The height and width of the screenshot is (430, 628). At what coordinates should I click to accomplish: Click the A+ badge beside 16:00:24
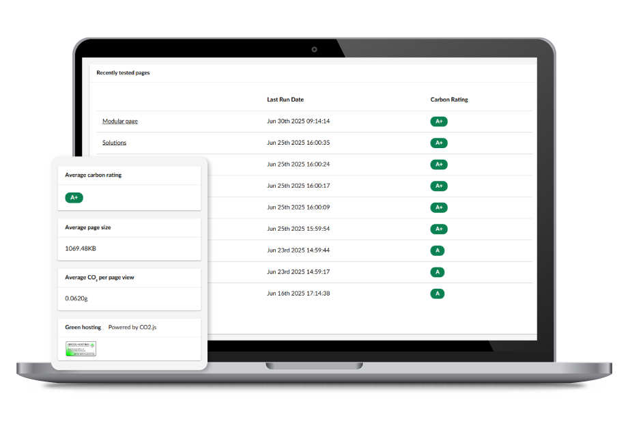click(x=438, y=164)
